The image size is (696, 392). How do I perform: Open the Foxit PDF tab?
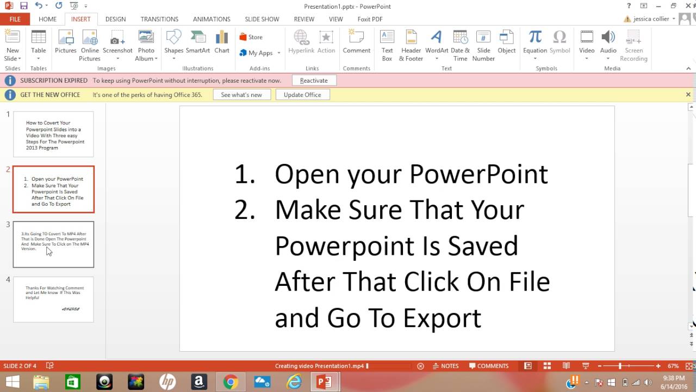370,19
